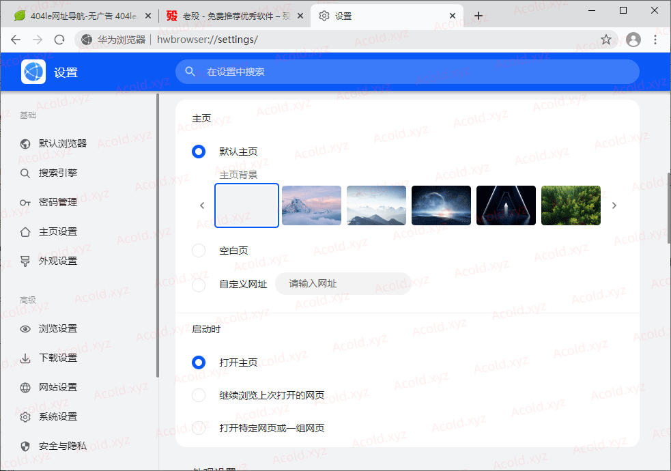Switch to the 设置 tab
The height and width of the screenshot is (471, 671).
click(x=387, y=16)
